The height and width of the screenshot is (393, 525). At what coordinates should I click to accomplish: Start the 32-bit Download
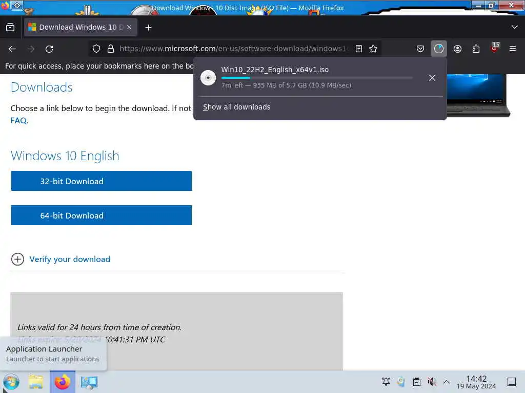(x=102, y=181)
